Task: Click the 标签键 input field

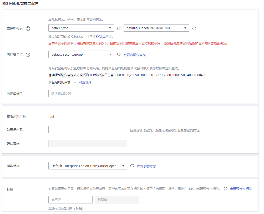Action: (x=70, y=200)
